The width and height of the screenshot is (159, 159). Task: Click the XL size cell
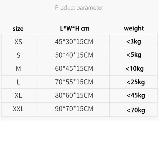point(18,95)
